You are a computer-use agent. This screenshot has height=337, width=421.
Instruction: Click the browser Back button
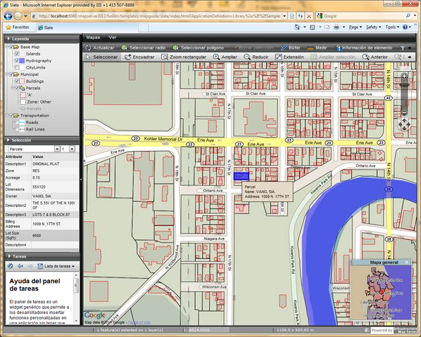(x=8, y=16)
